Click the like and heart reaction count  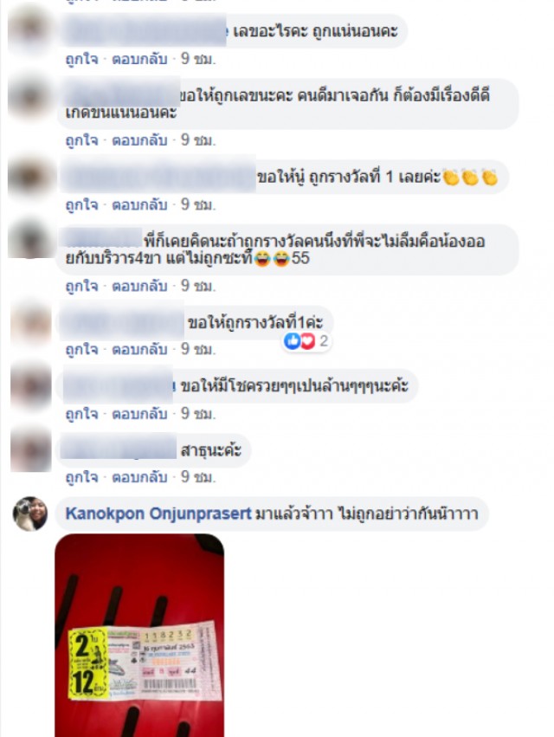coord(307,341)
